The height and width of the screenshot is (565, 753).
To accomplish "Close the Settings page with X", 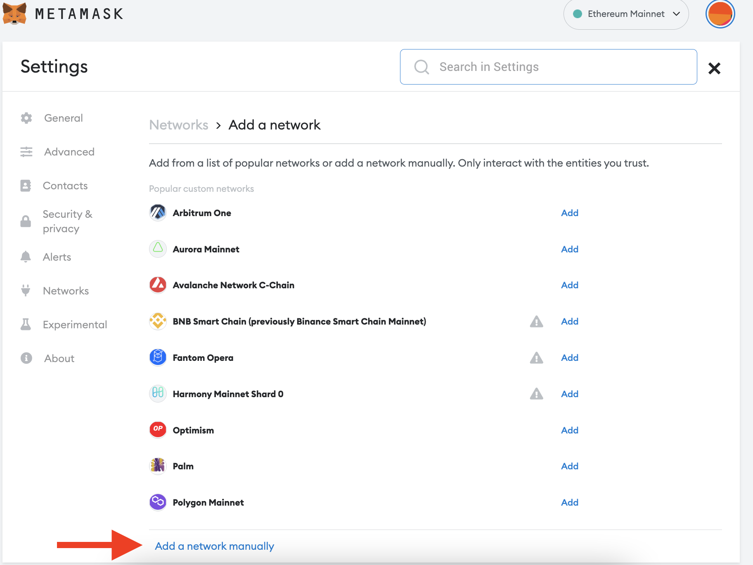I will coord(714,68).
